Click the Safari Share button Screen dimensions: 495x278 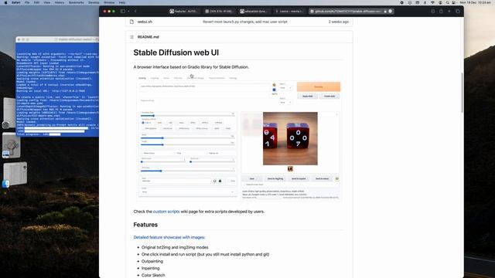click(441, 11)
